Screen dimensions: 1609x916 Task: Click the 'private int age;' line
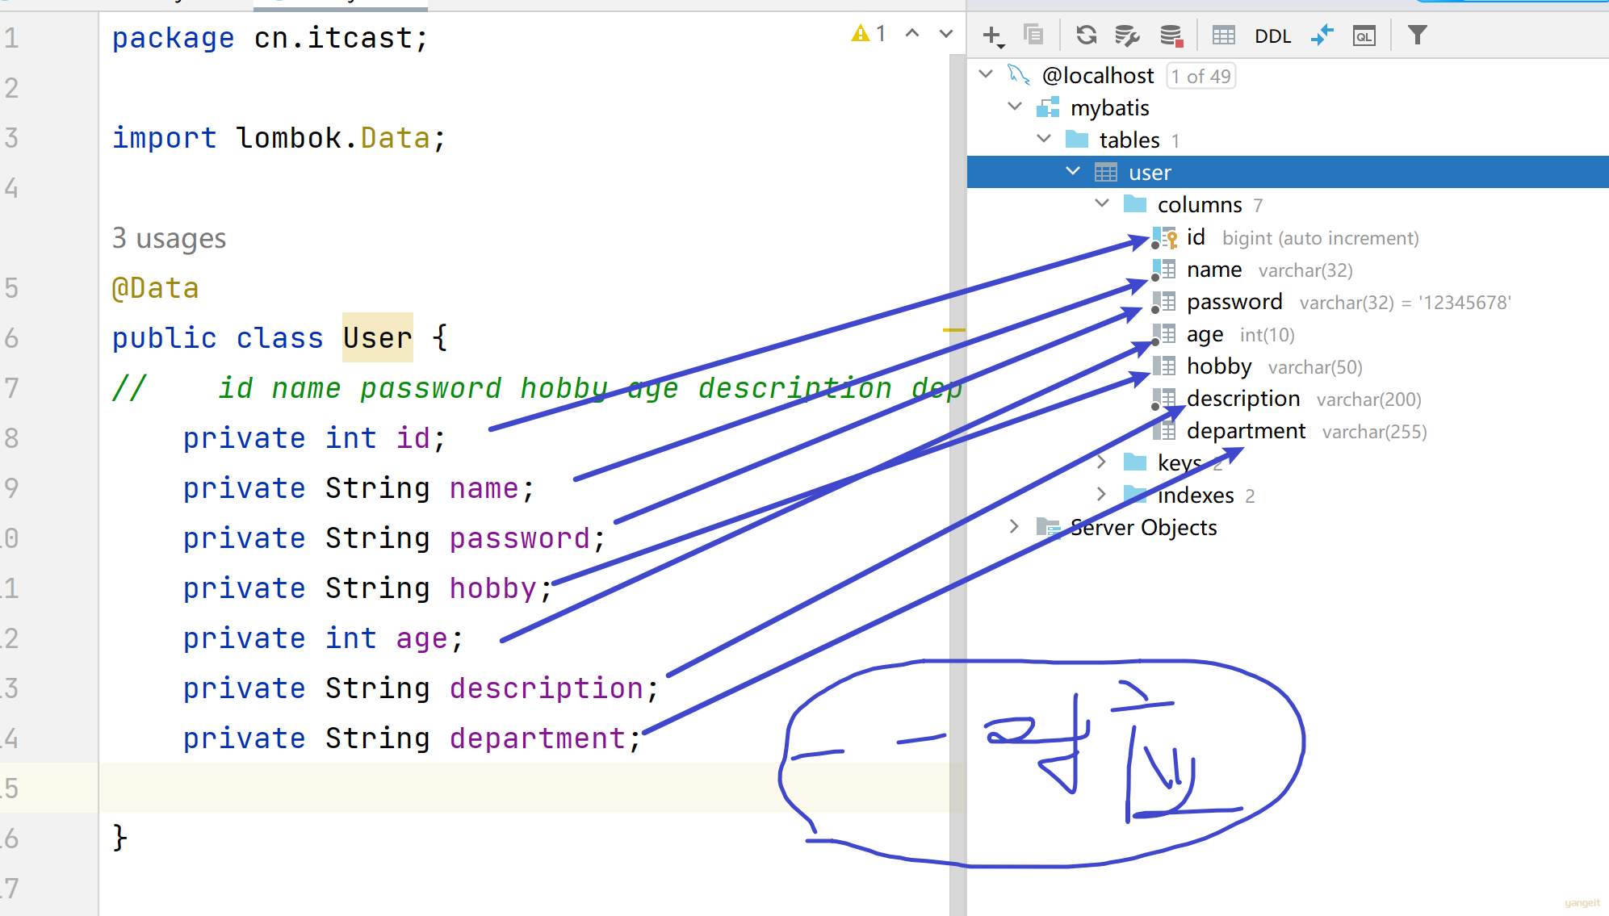click(x=323, y=638)
